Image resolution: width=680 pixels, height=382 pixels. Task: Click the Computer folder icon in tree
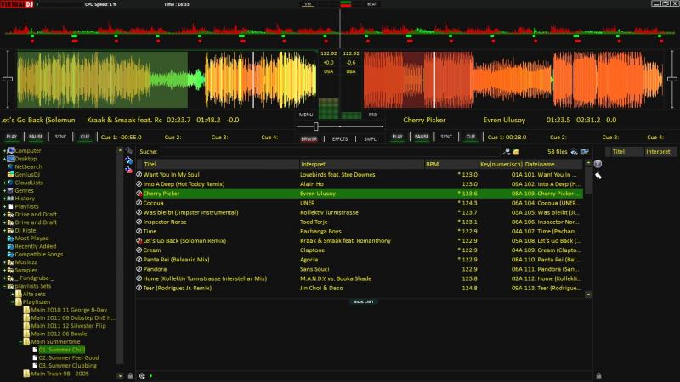coord(11,151)
